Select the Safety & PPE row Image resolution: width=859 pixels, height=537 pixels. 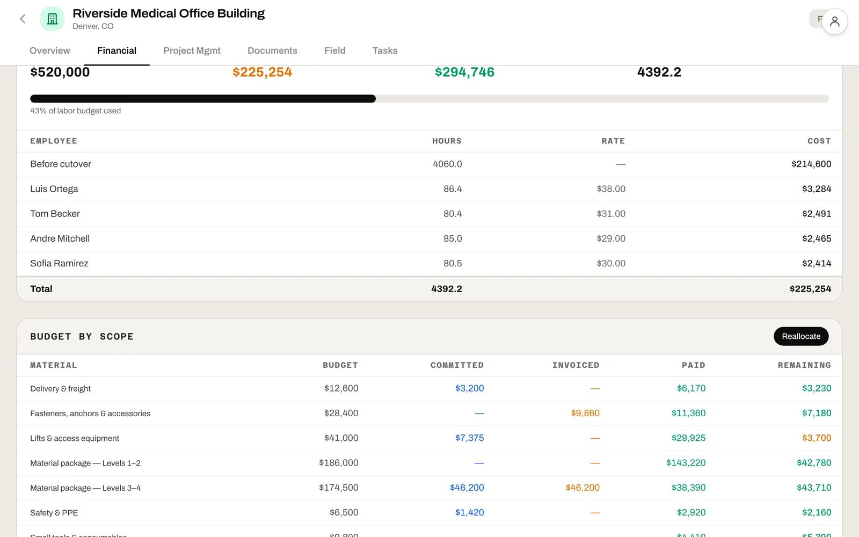(x=429, y=513)
